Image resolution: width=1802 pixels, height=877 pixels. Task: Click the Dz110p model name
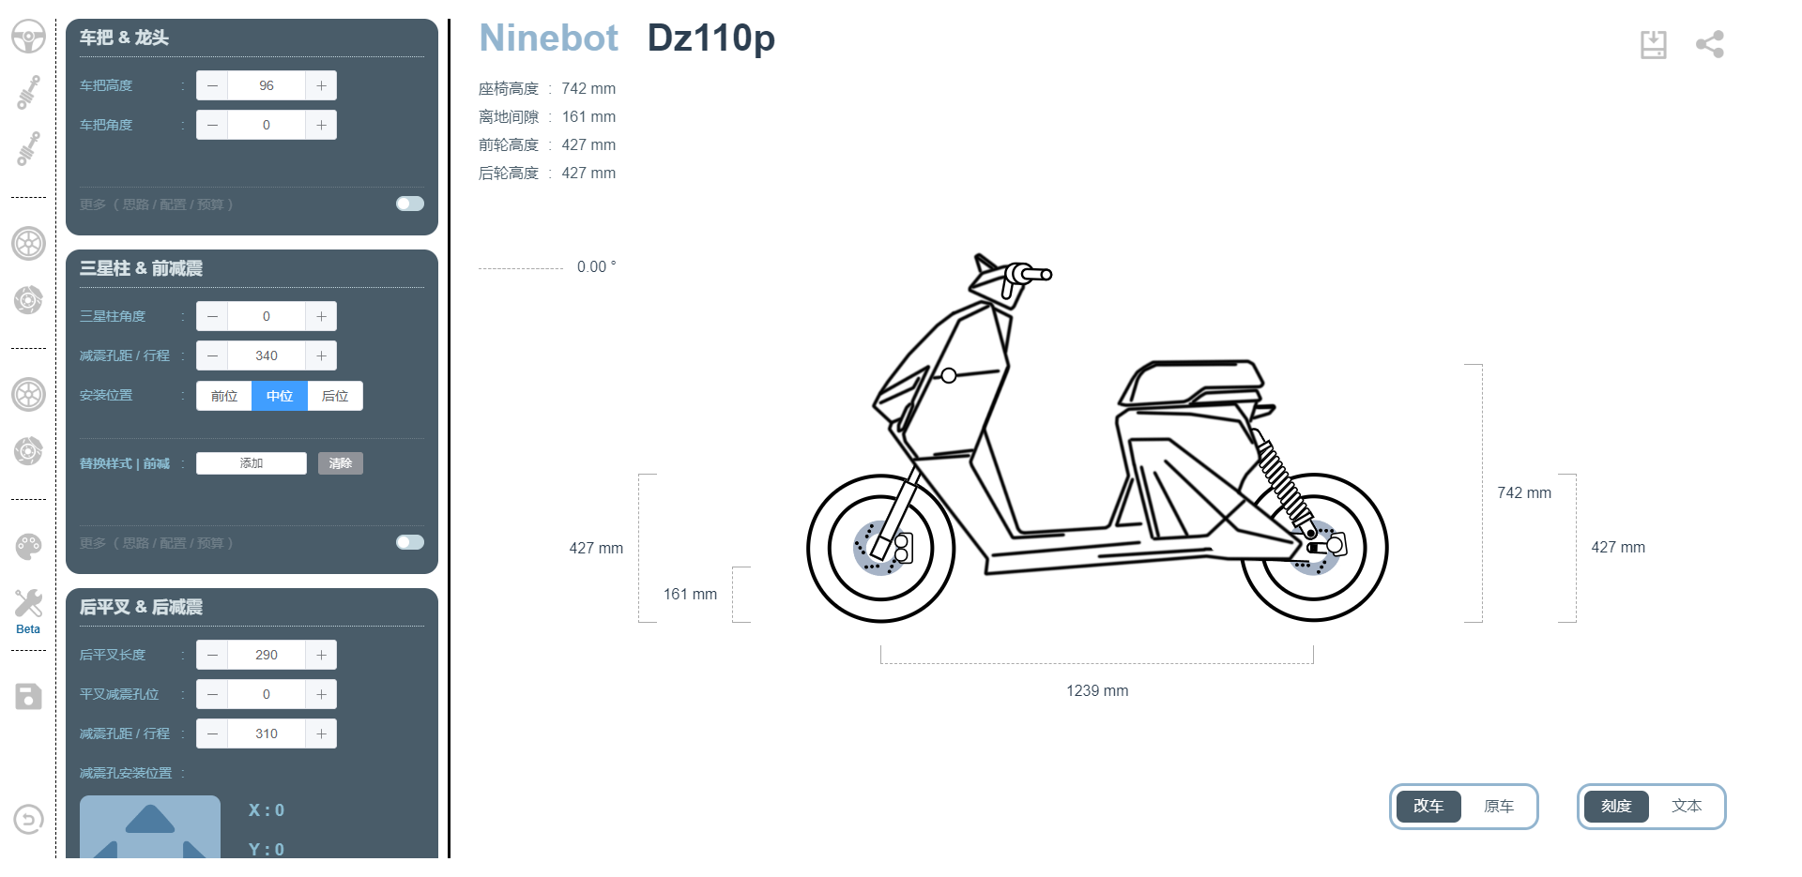[x=711, y=38]
